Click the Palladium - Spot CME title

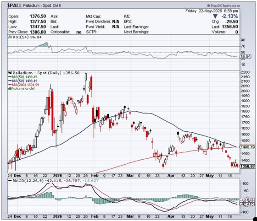pos(42,5)
